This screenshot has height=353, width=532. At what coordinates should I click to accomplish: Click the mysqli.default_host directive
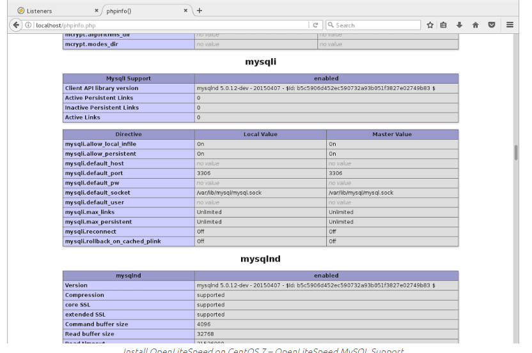[129, 163]
